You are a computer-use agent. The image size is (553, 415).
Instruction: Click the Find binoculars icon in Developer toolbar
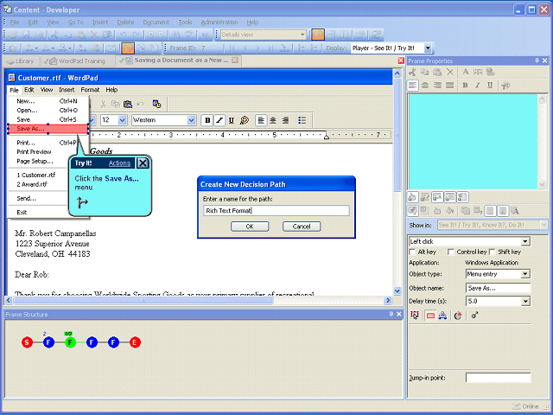(x=175, y=35)
